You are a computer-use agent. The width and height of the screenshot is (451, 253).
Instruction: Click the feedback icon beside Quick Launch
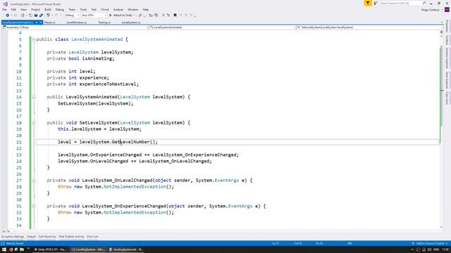pos(376,3)
